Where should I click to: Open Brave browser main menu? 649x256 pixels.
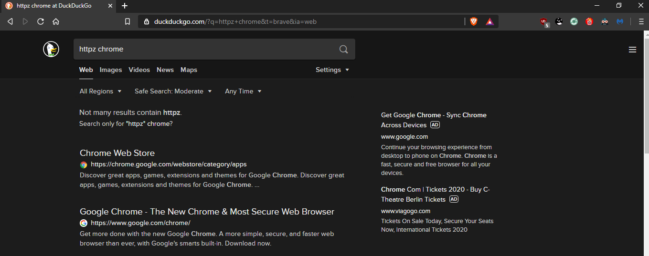tap(641, 21)
